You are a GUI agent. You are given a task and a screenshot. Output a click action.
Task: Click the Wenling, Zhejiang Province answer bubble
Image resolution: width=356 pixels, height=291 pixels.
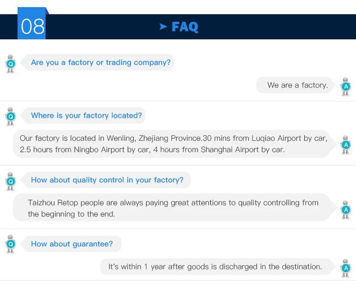click(173, 144)
